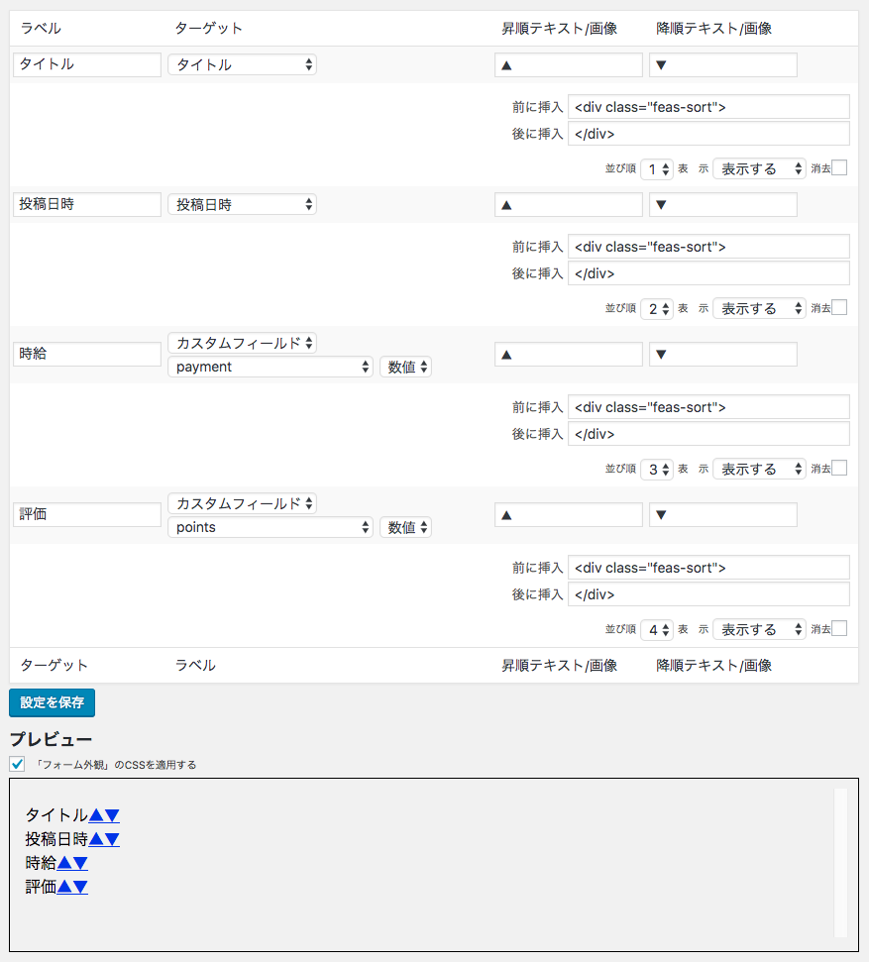Image resolution: width=869 pixels, height=962 pixels.
Task: Click 後に挿入 field in タイトル row
Action: click(708, 134)
